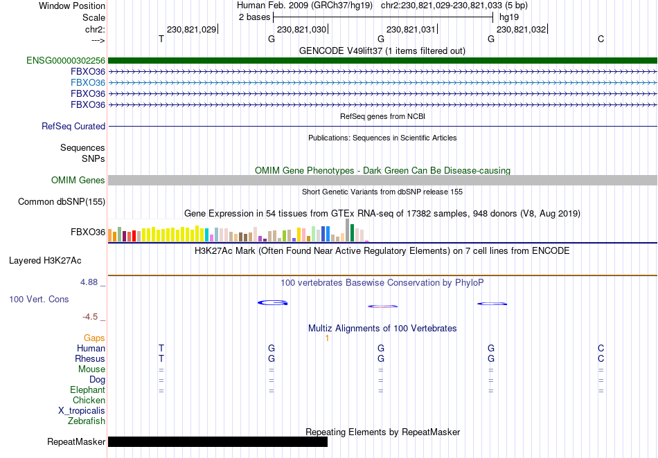Click the C base in the Rhesus row
This screenshot has height=458, width=658.
point(601,358)
